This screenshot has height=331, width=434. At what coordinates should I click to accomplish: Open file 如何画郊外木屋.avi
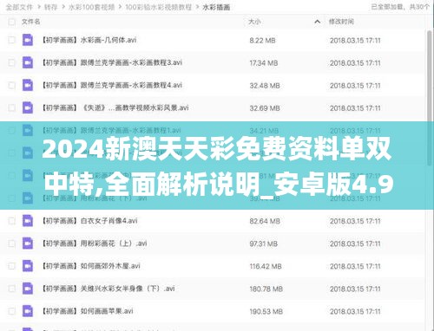pos(91,266)
